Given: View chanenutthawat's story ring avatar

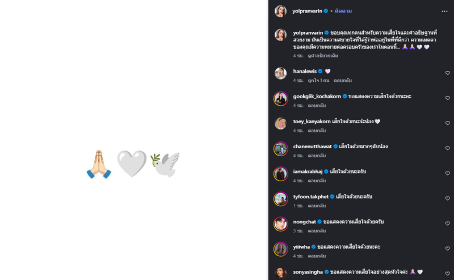Looking at the screenshot, I should [x=280, y=149].
